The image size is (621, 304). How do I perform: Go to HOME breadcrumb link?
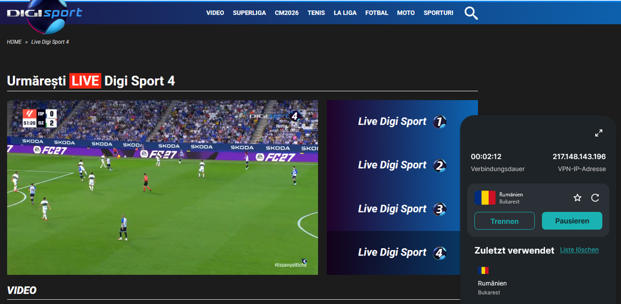click(15, 42)
